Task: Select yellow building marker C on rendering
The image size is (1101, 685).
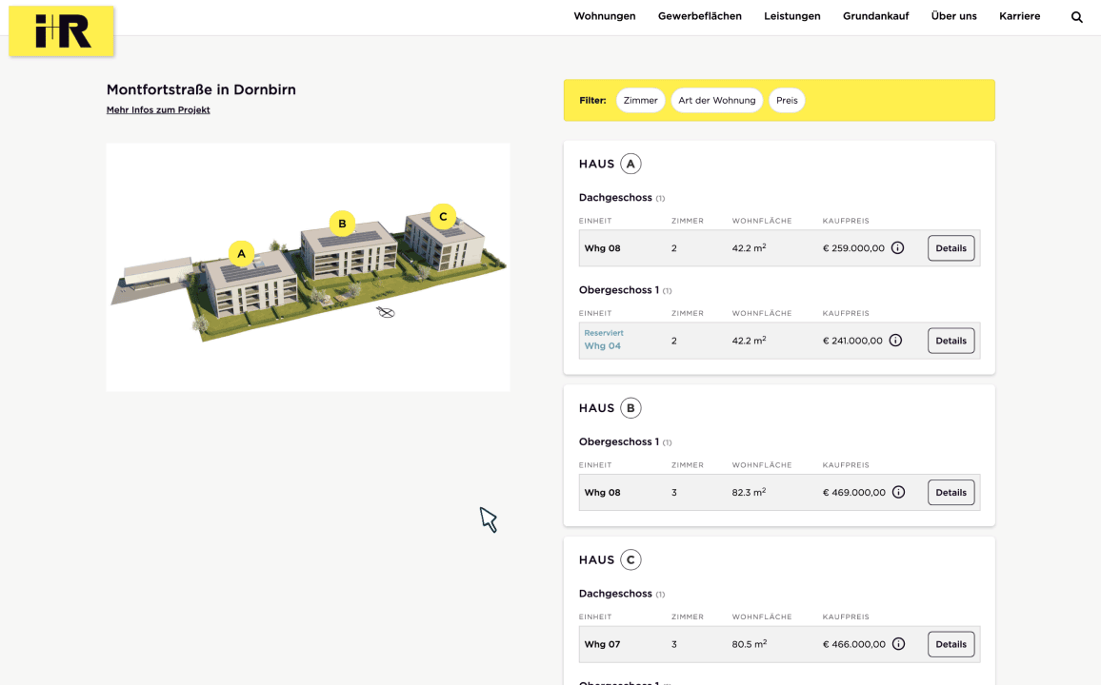Action: click(x=443, y=217)
